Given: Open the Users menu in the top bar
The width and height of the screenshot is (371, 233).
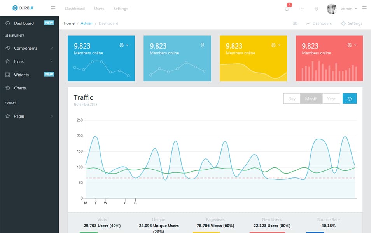Looking at the screenshot, I should (x=99, y=9).
